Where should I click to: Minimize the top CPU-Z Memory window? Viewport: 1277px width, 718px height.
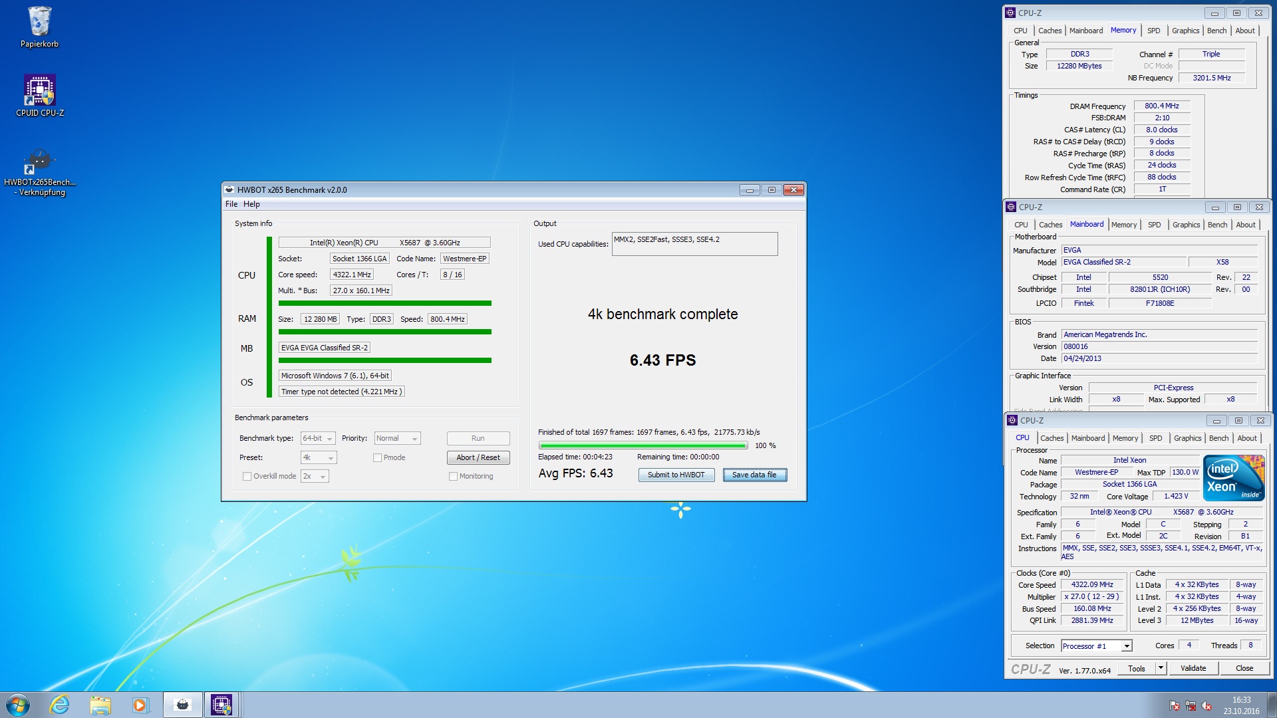coord(1214,13)
